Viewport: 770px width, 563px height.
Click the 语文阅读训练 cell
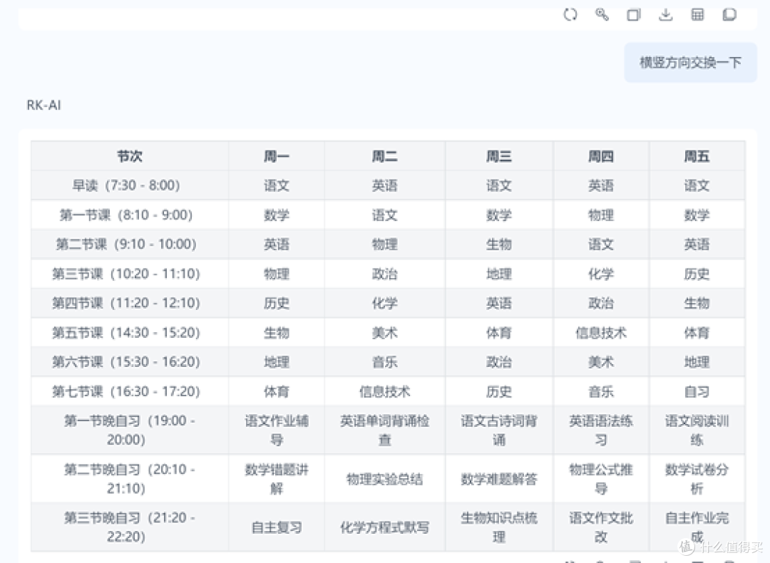(697, 430)
